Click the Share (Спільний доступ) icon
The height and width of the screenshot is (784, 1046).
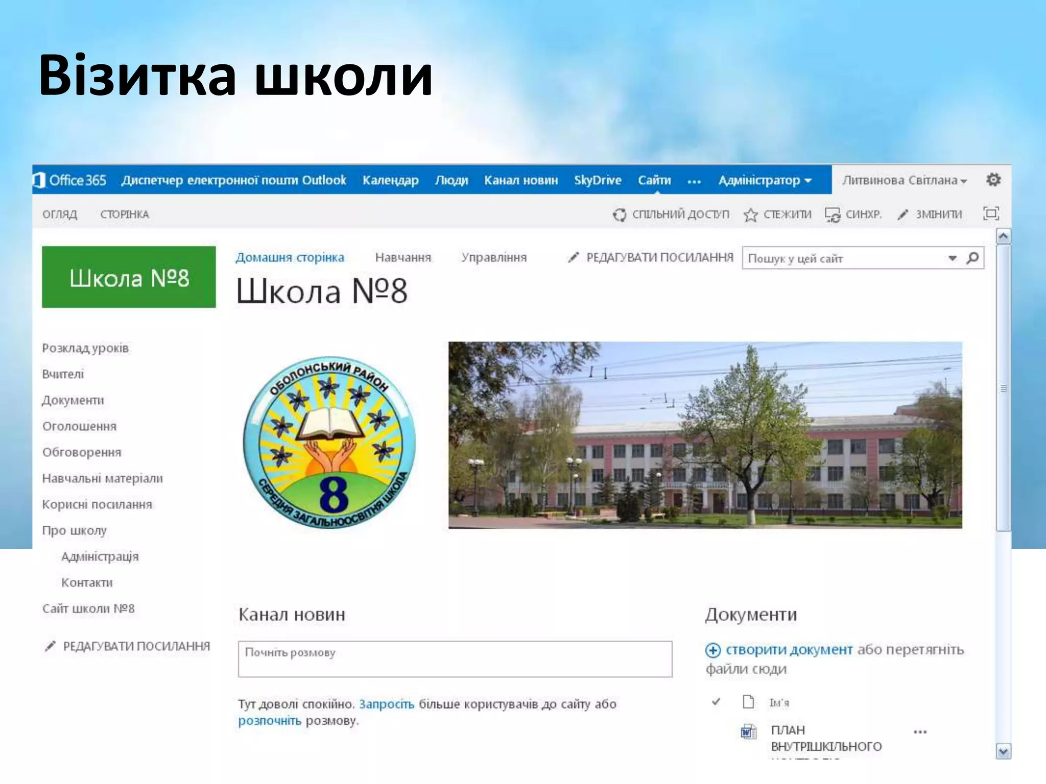tap(619, 215)
